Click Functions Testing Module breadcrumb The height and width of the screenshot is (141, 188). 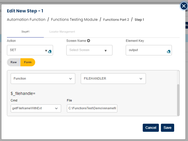[x=74, y=20]
